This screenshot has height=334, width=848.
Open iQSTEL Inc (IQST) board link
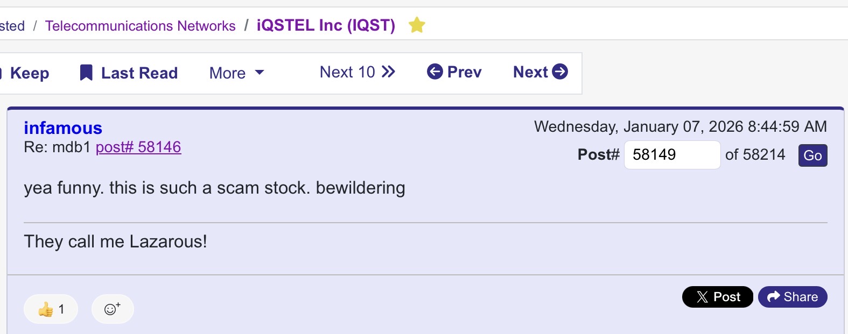[326, 25]
